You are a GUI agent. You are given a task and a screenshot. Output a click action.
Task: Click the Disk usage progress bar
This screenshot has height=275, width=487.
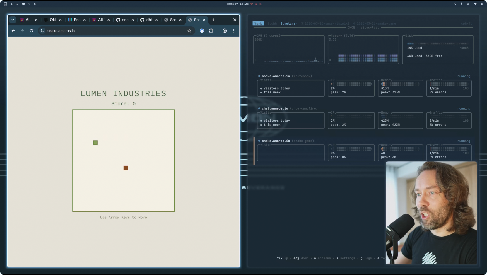438,44
